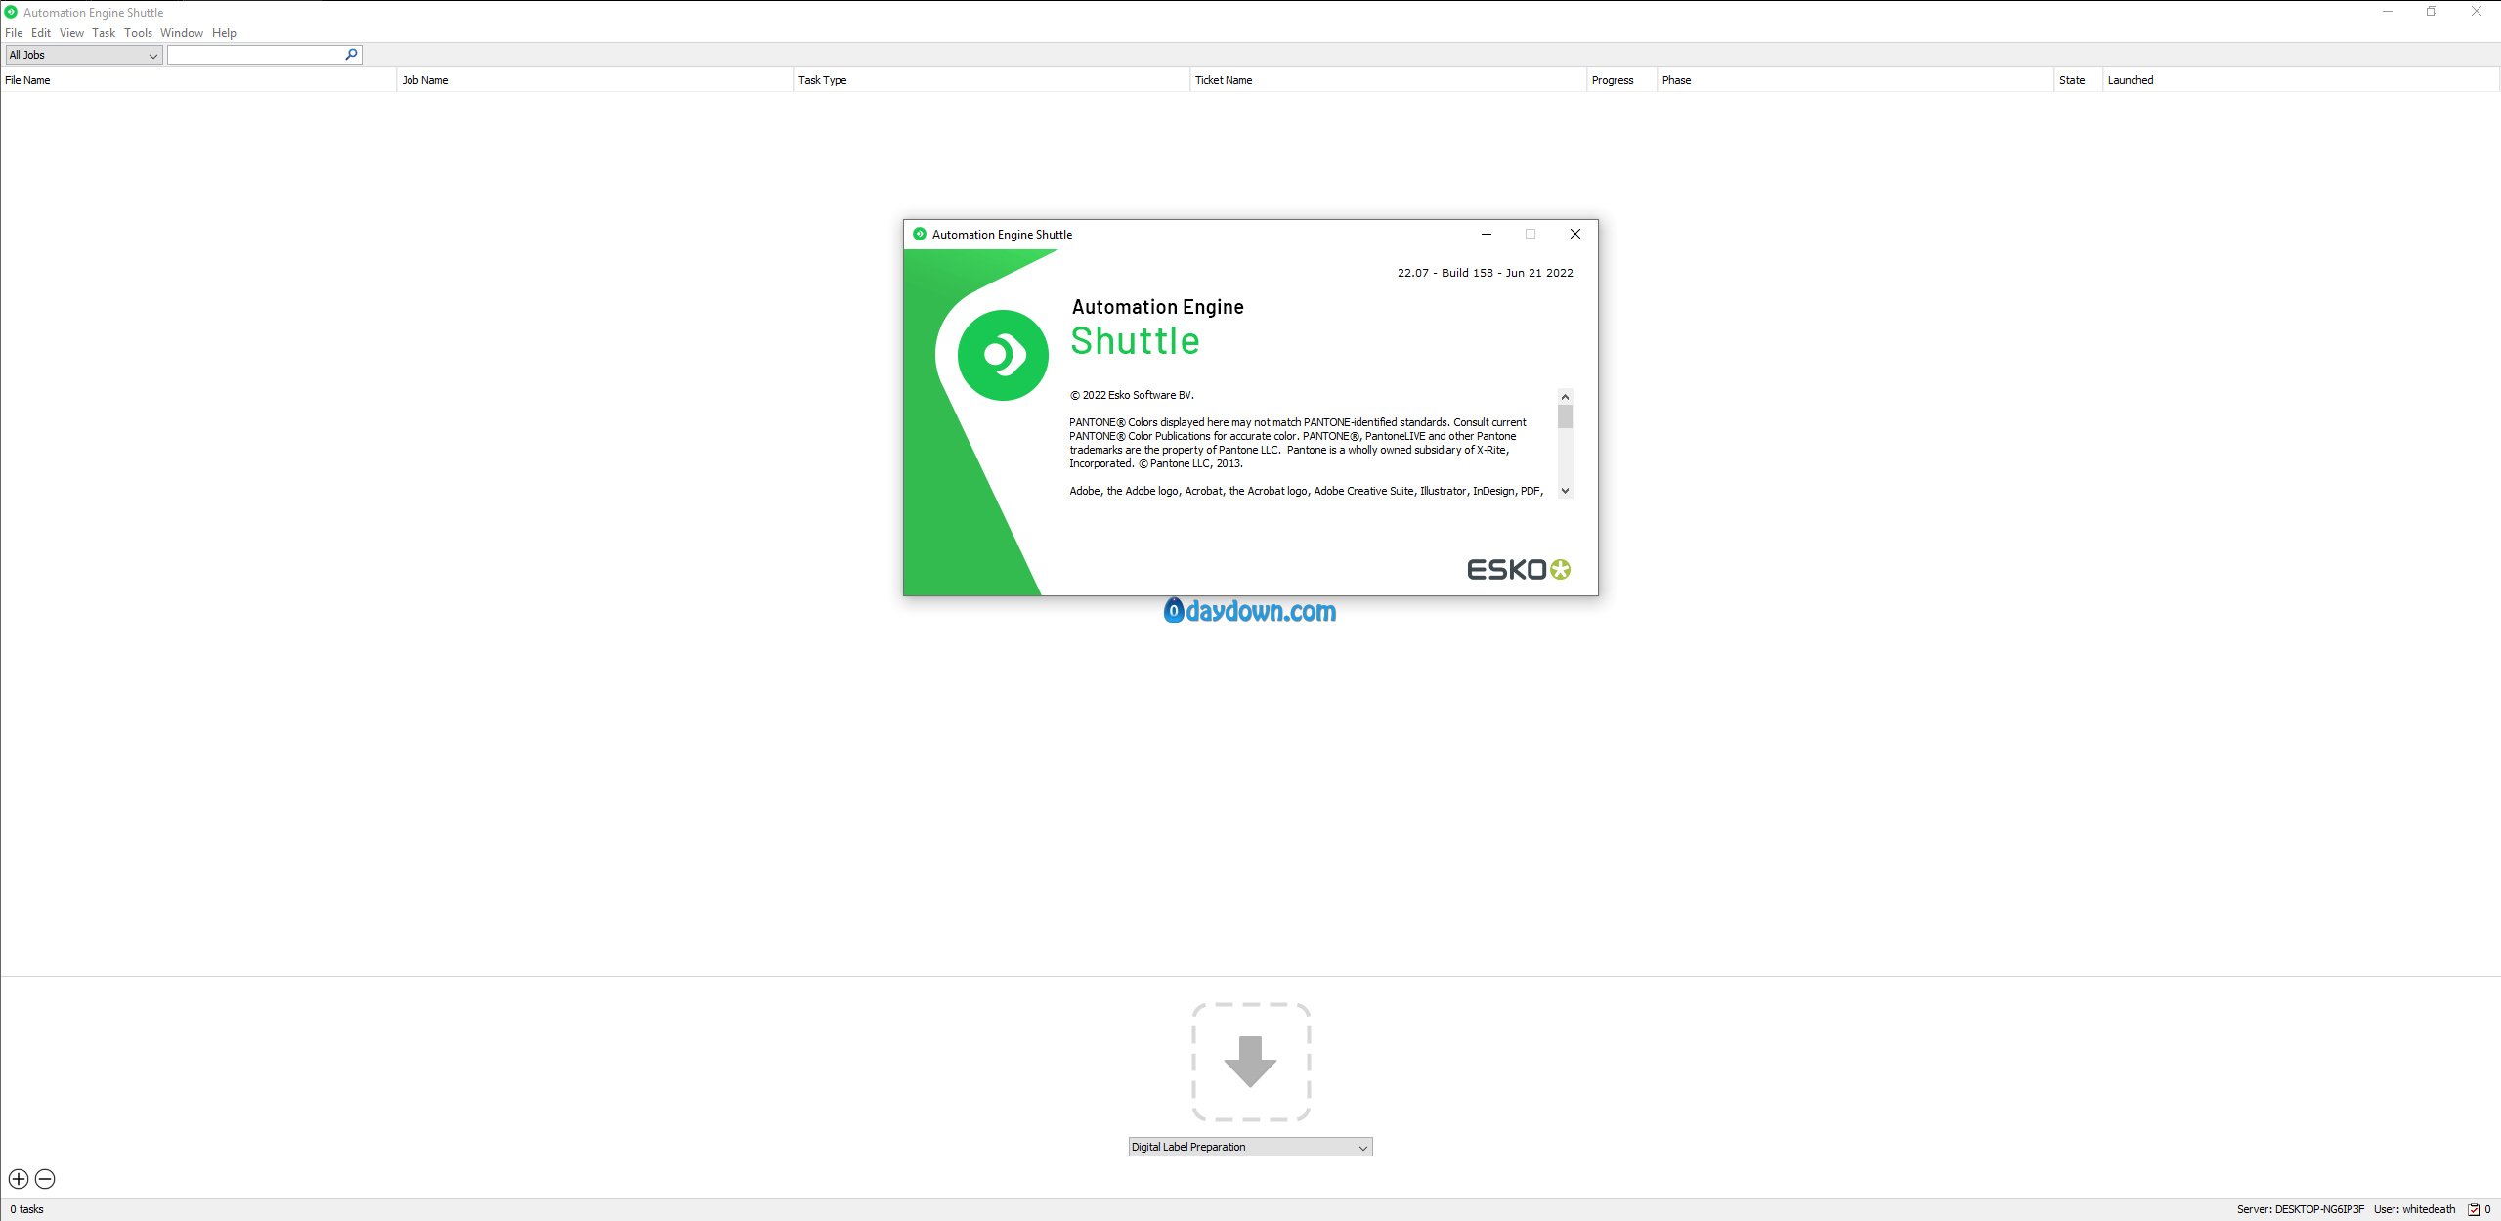Screen dimensions: 2501x1221
Task: Close the About dialog
Action: 1574,234
